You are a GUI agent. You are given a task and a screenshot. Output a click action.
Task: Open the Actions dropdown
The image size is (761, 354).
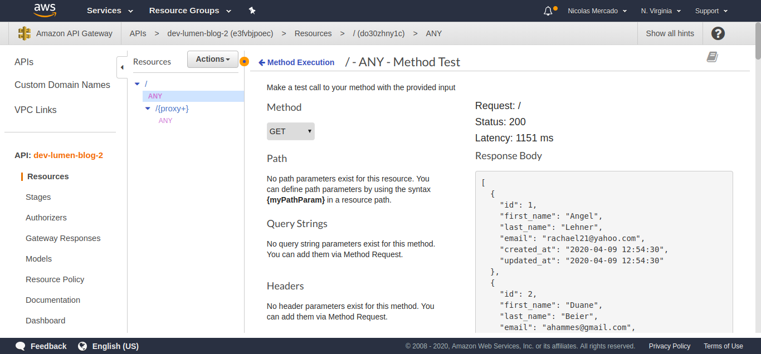click(x=213, y=59)
